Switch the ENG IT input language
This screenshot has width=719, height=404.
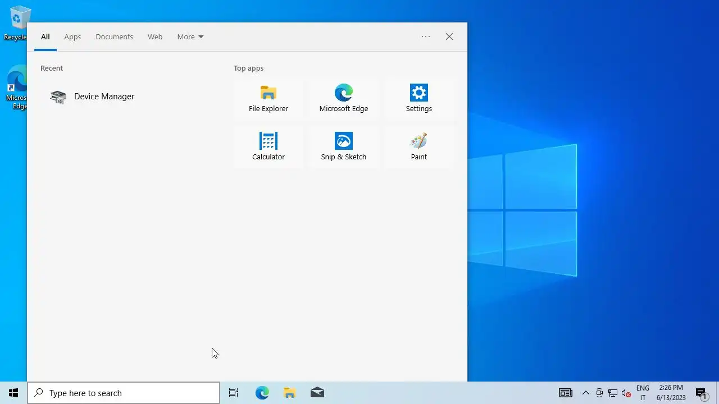click(x=643, y=393)
